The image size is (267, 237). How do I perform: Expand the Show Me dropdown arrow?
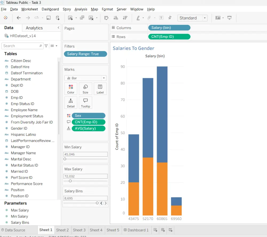click(223, 18)
